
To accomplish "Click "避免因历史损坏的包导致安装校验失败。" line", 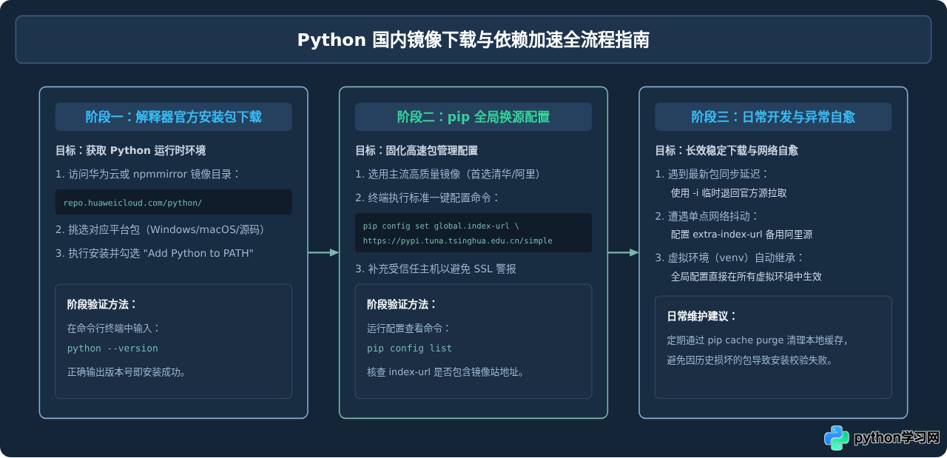I will coord(749,360).
